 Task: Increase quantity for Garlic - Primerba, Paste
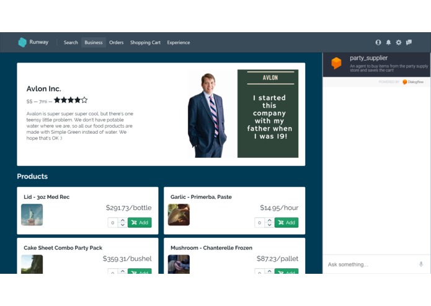click(269, 220)
